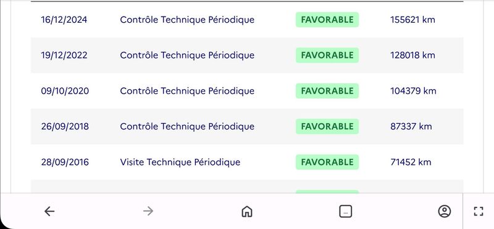
Task: Click Contrôle Technique Périodique on 19/12/2022 row
Action: point(187,55)
